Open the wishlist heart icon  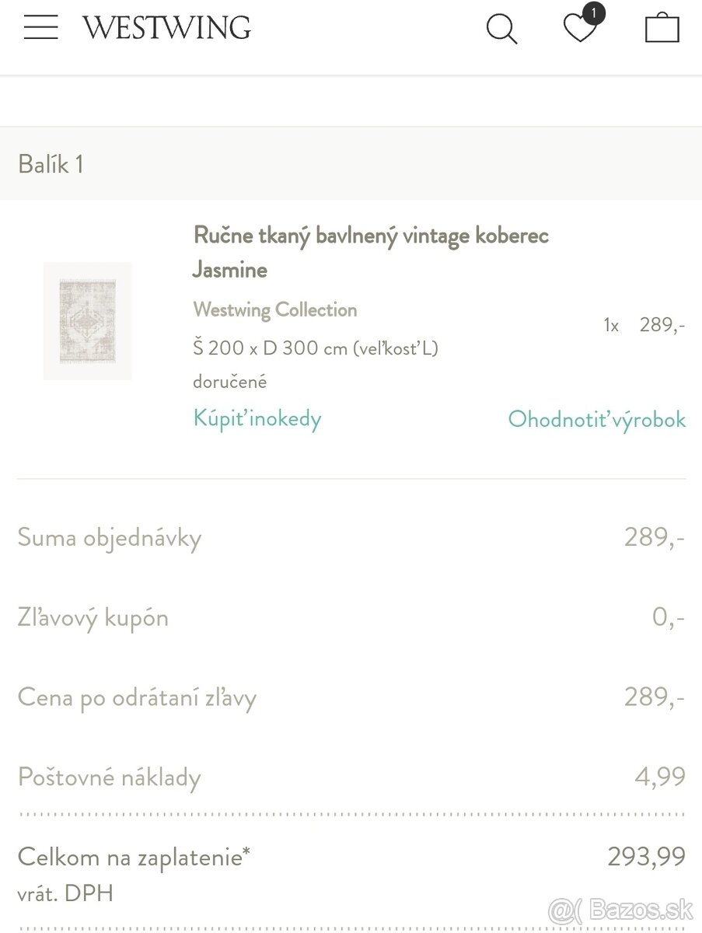pyautogui.click(x=579, y=30)
